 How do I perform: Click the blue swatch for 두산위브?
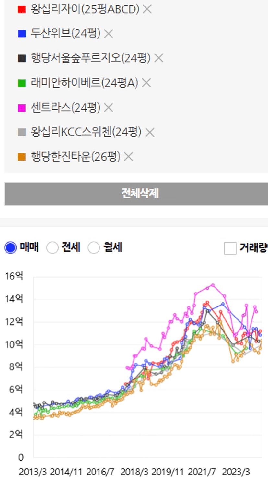tap(22, 34)
